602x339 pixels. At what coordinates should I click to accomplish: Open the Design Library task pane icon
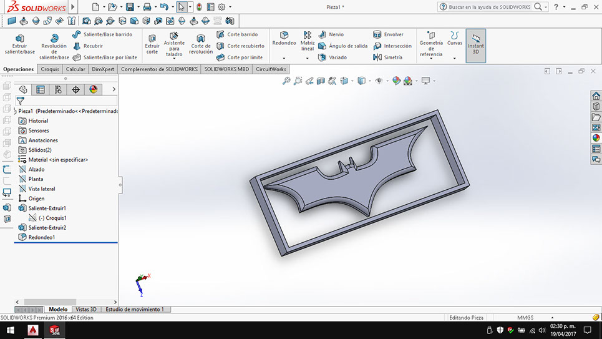point(596,107)
